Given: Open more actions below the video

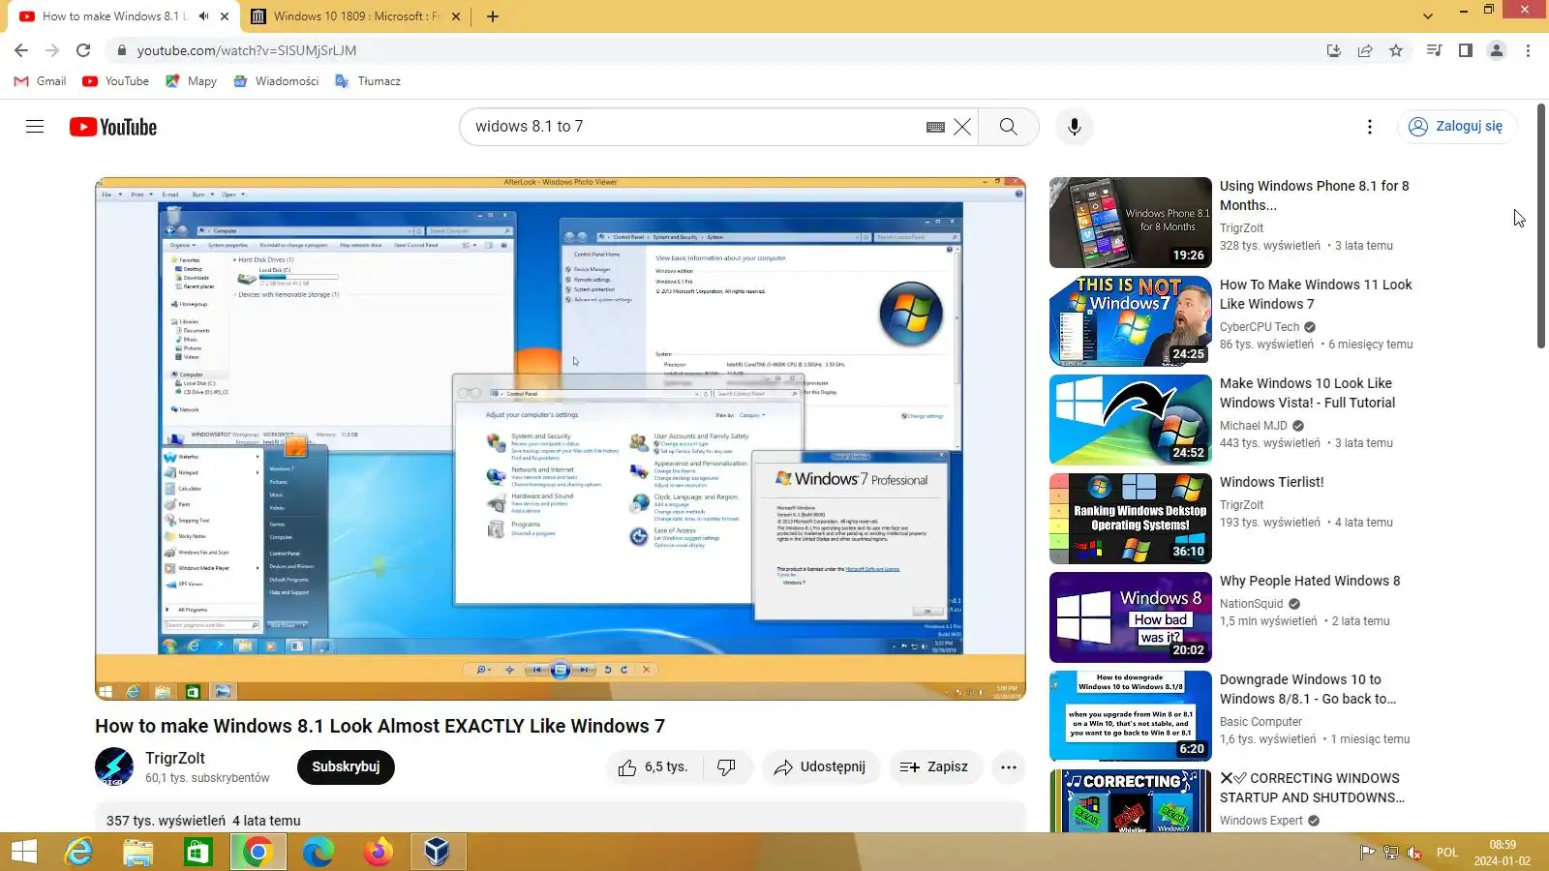Looking at the screenshot, I should (1009, 767).
